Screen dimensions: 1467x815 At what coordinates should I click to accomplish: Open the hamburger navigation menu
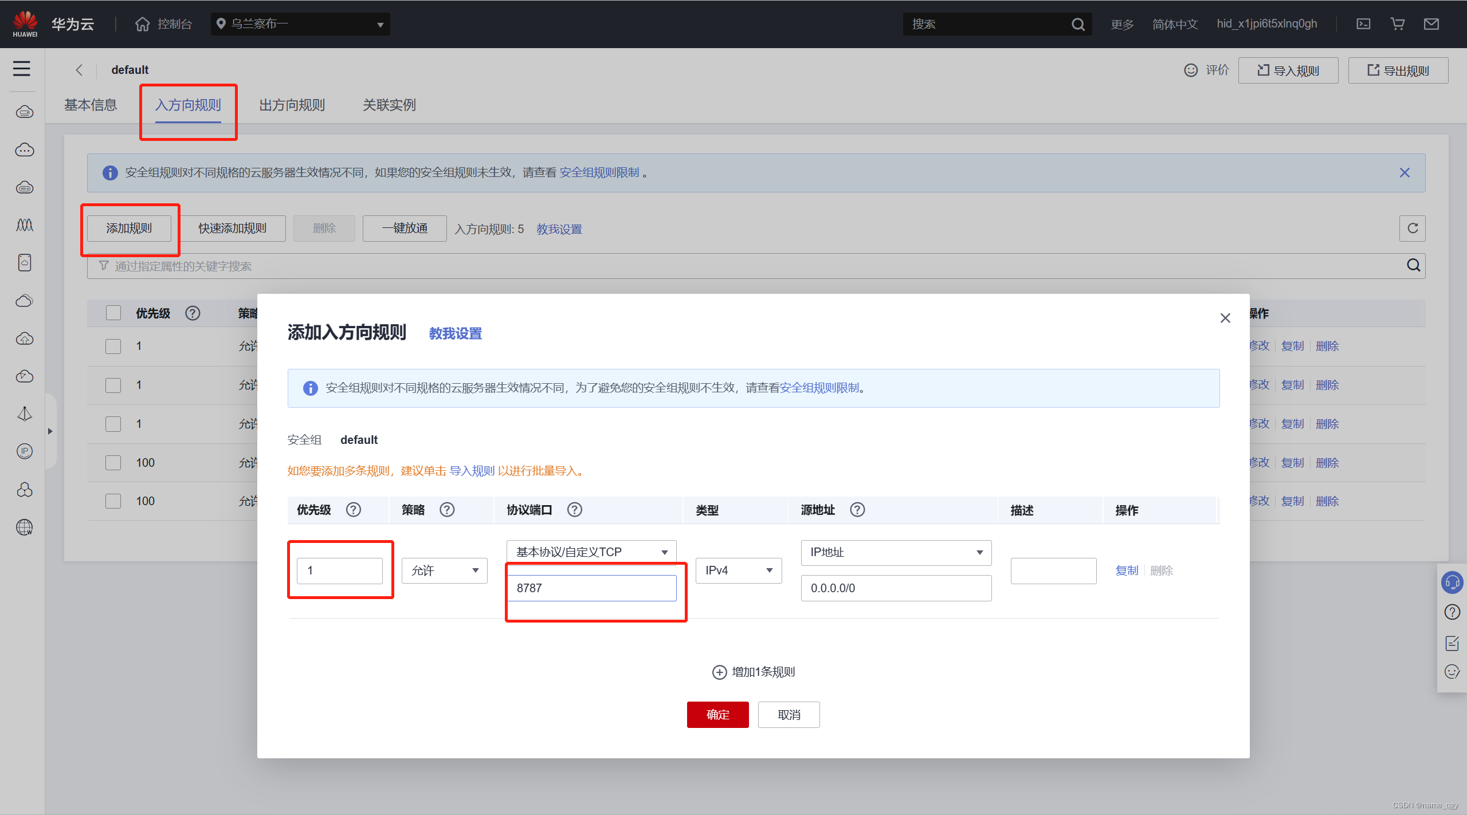(22, 69)
